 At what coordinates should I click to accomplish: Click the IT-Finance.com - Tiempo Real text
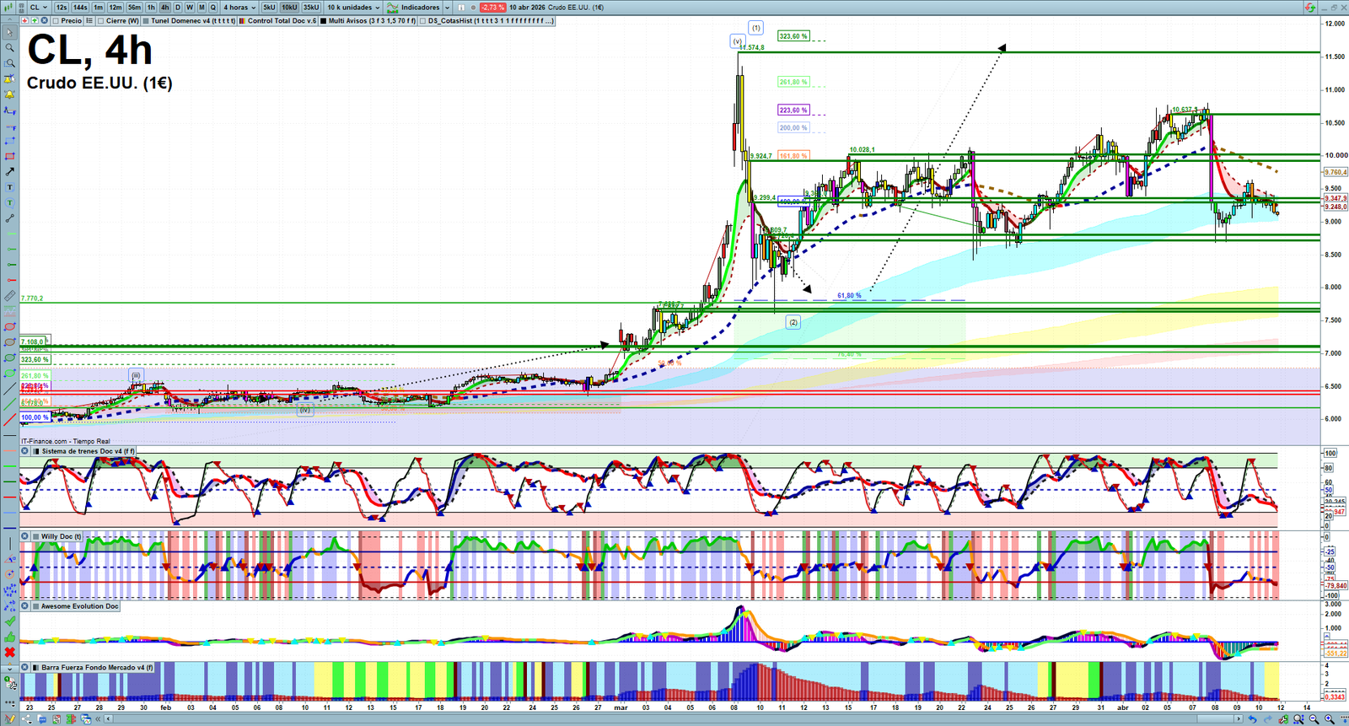(x=66, y=441)
